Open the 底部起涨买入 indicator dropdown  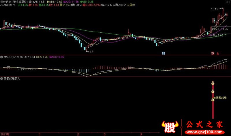2,79
